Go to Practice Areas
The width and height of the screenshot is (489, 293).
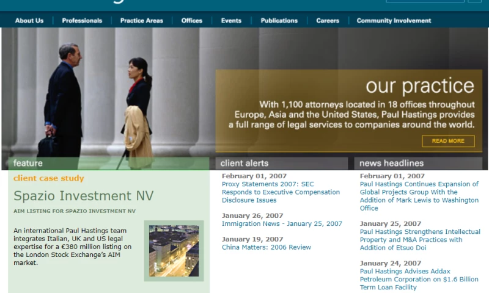point(142,21)
